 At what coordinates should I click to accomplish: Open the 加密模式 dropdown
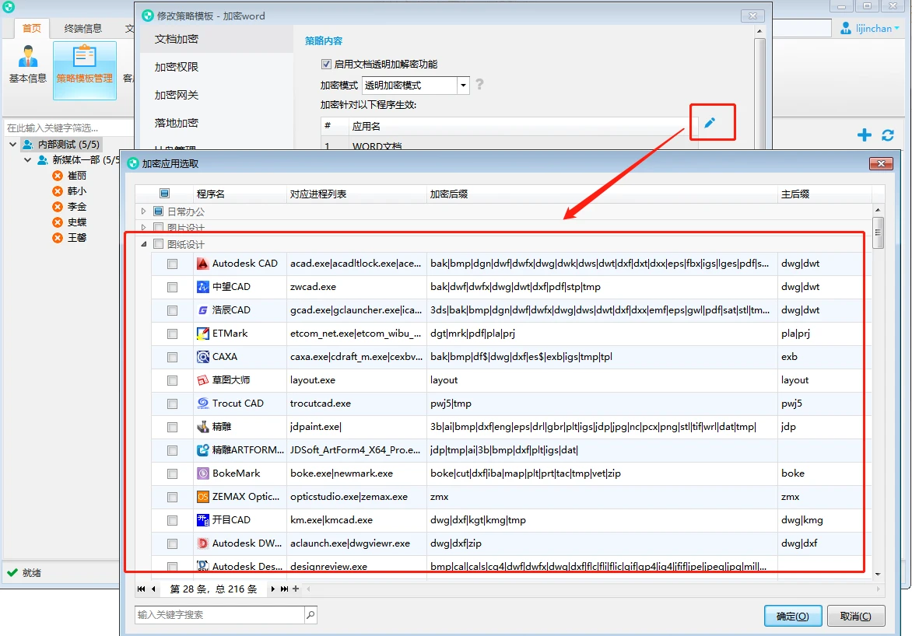pos(463,86)
